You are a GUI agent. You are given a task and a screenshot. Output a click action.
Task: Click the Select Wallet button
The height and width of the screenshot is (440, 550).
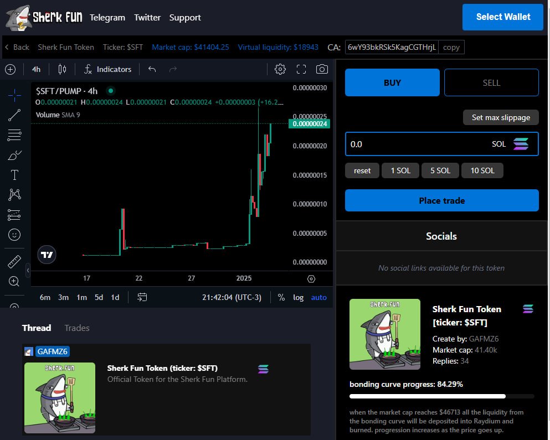503,17
